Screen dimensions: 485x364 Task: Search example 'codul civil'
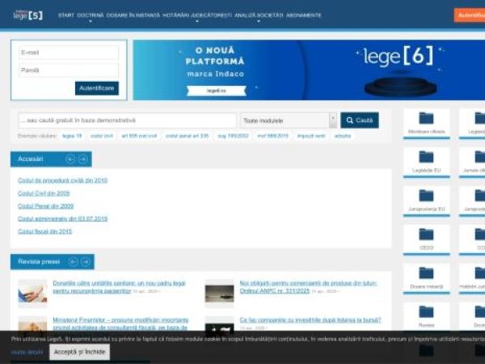(102, 136)
